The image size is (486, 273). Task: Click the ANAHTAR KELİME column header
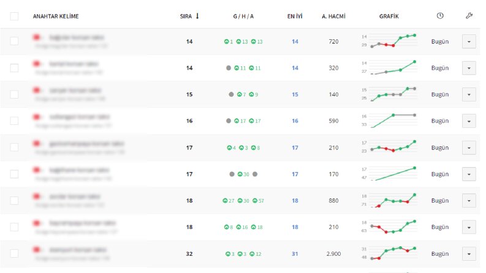pyautogui.click(x=56, y=16)
